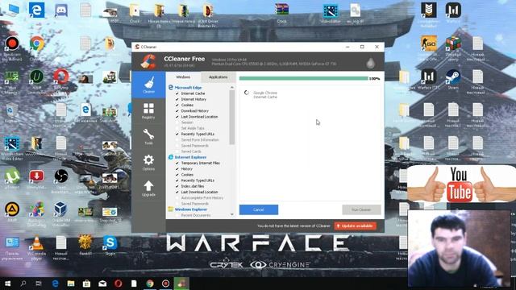Click the CCleaner logo in the header
Screen dimensions: 516x290
pos(148,61)
